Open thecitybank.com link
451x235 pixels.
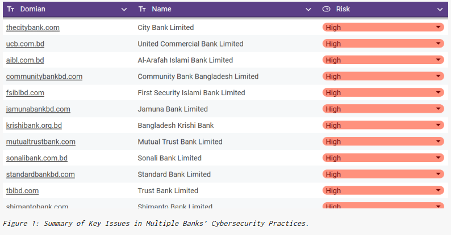pos(33,28)
